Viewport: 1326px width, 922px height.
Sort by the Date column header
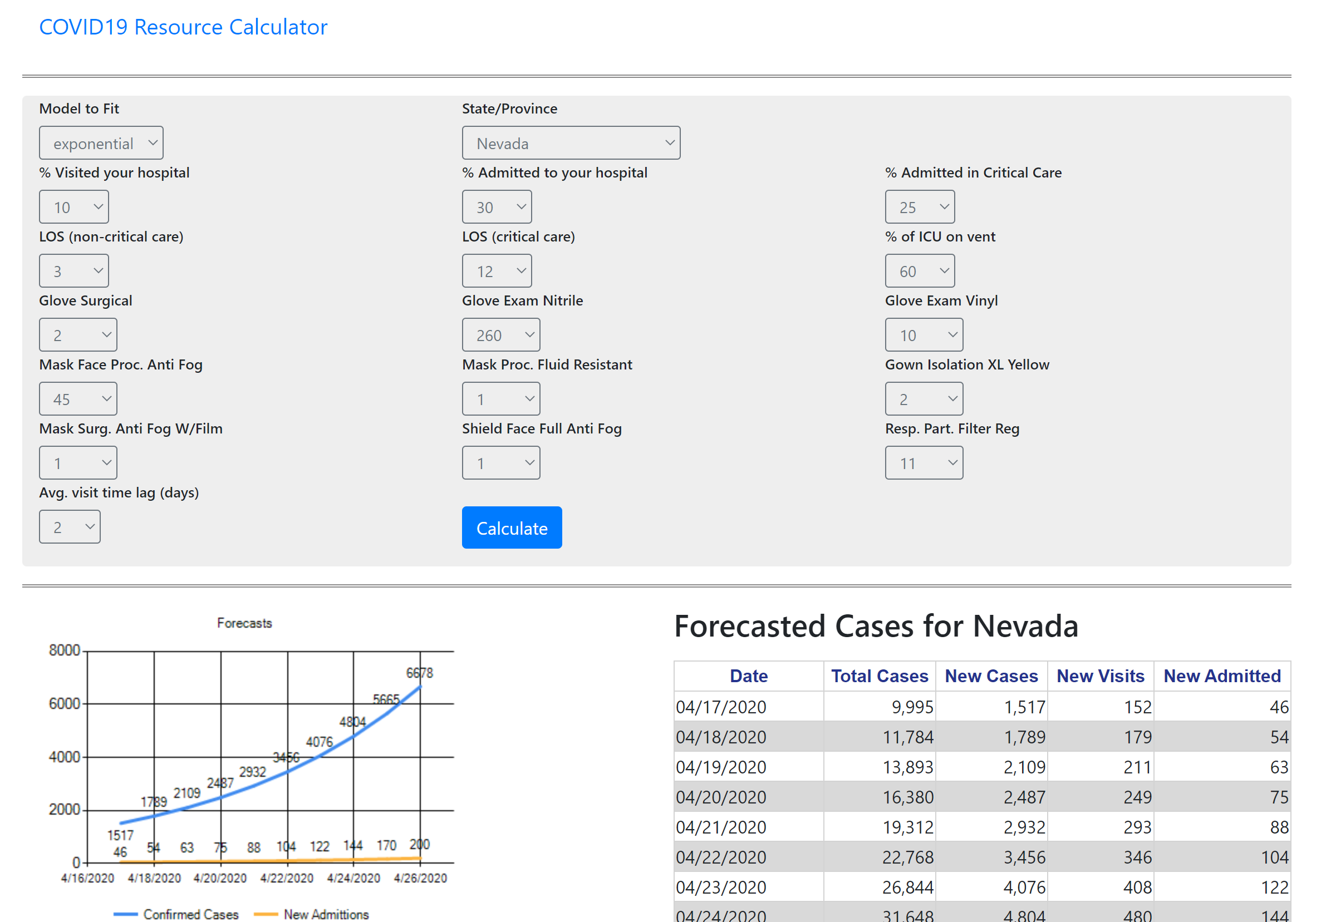click(749, 676)
